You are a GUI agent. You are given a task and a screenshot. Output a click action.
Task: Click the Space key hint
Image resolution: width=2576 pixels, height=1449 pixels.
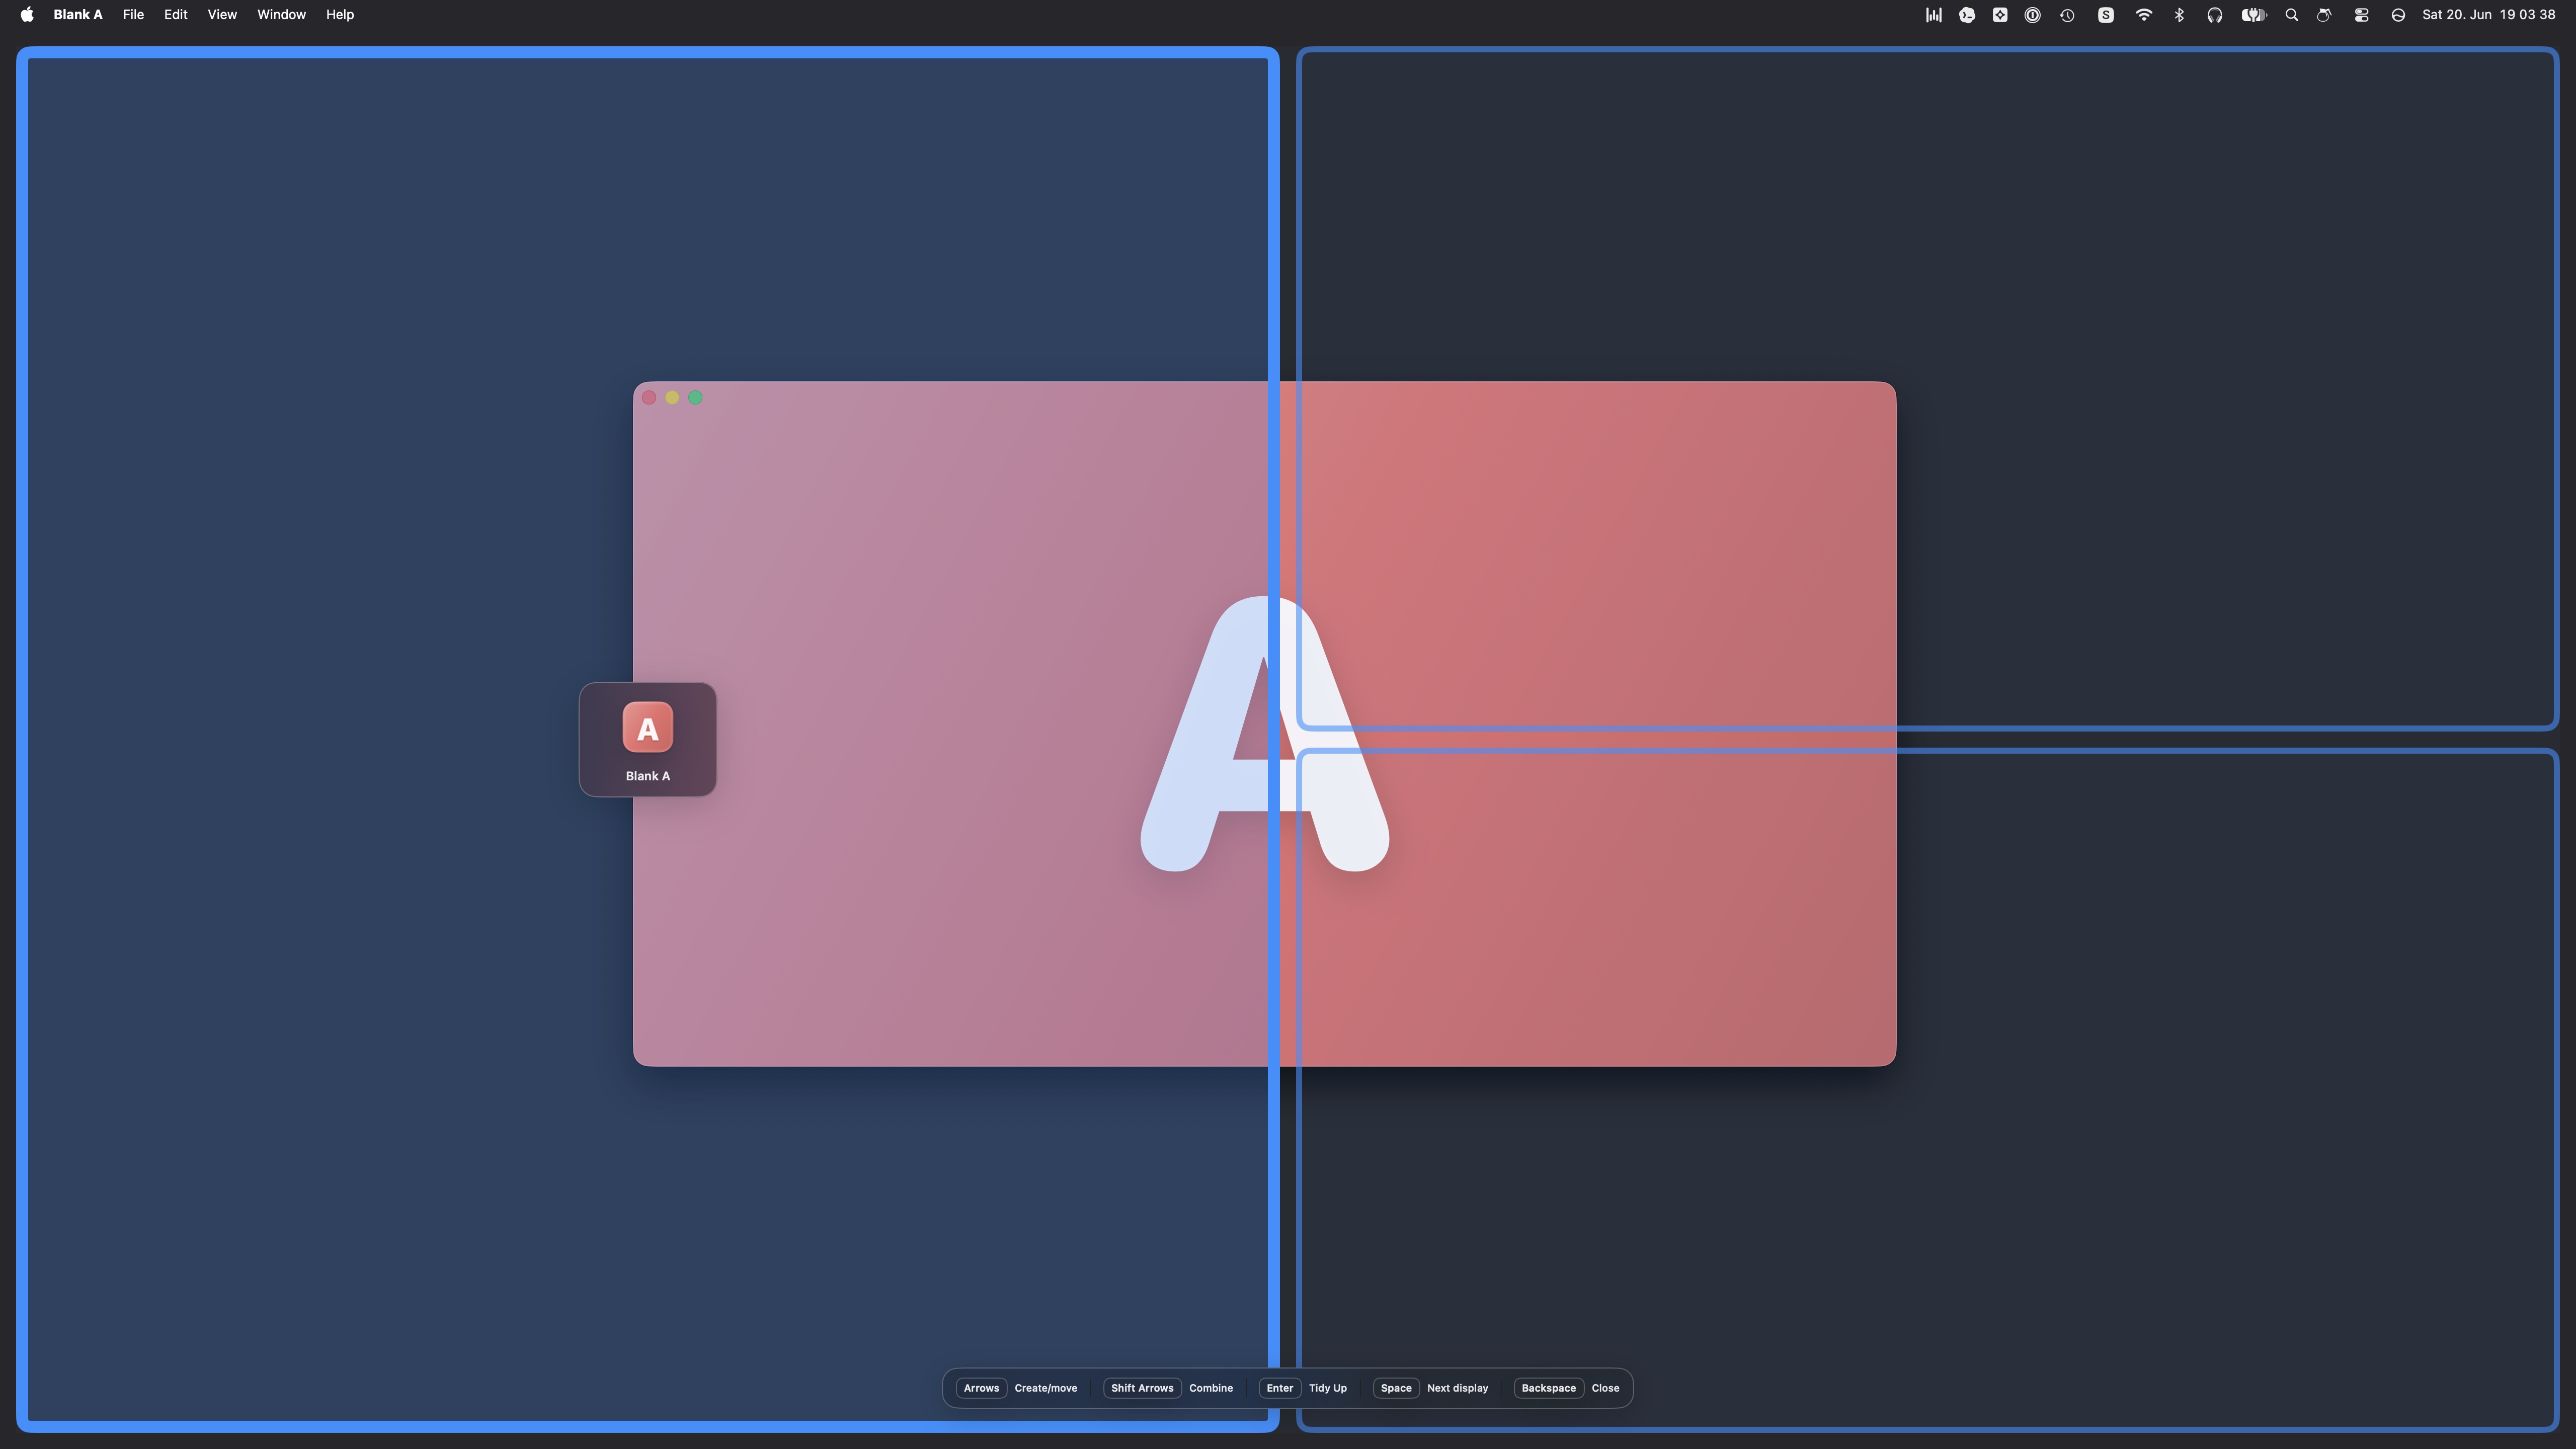point(1395,1387)
